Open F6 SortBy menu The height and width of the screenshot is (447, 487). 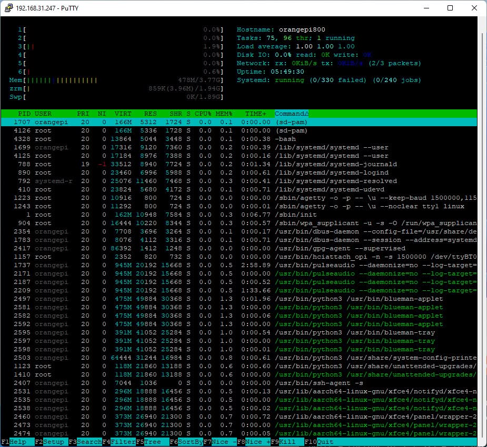(x=186, y=442)
